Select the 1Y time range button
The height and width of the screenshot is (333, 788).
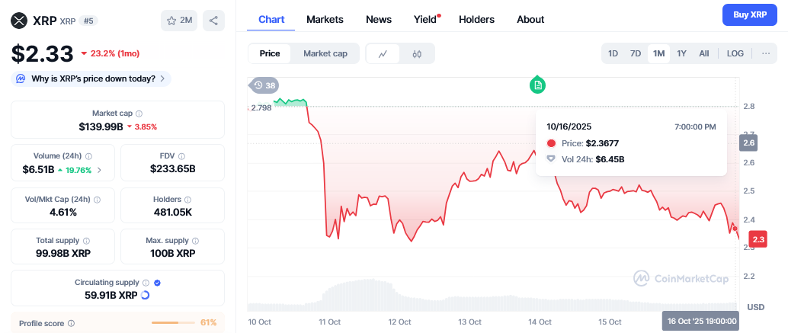coord(681,53)
